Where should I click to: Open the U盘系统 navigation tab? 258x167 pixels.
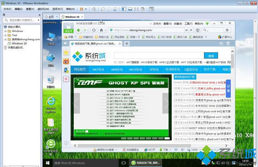pyautogui.click(x=191, y=70)
